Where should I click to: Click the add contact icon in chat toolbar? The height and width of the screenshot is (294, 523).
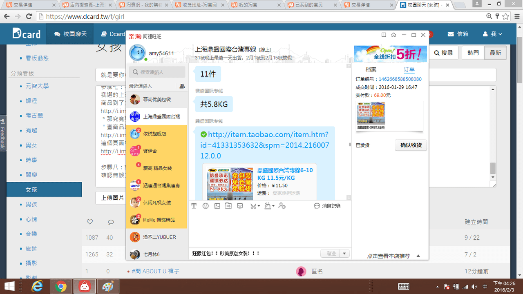click(282, 206)
